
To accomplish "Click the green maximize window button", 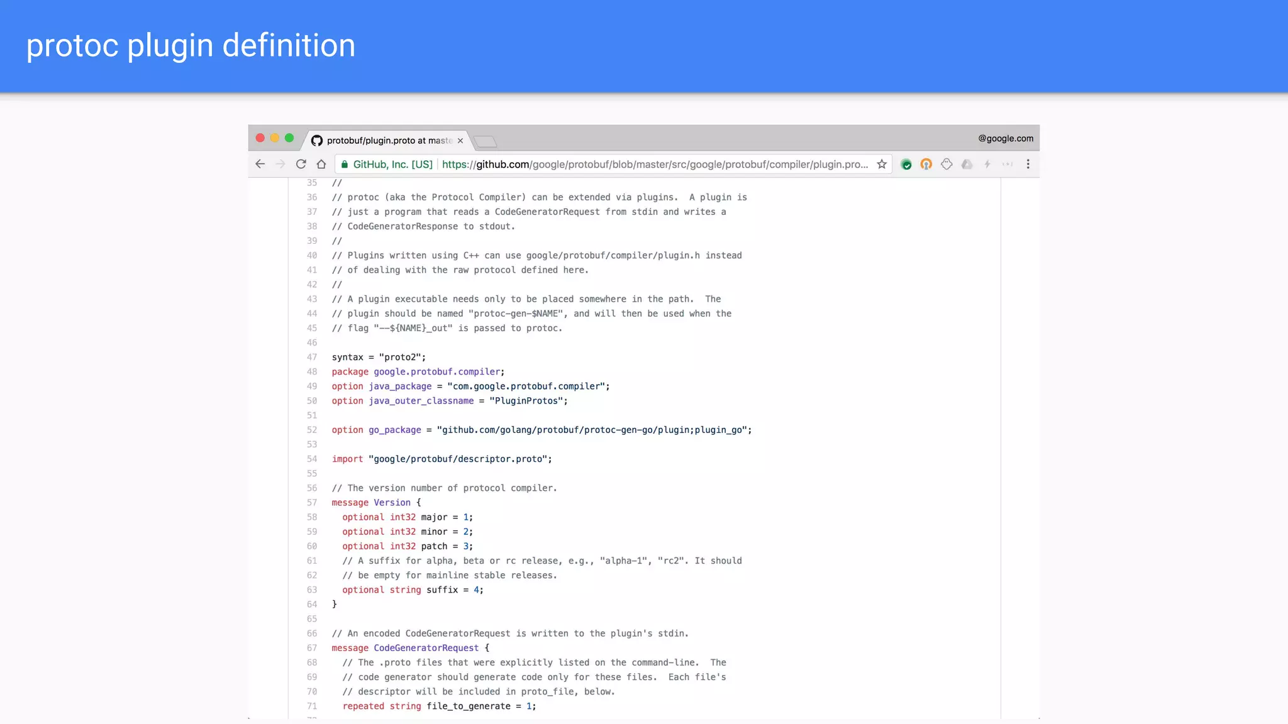I will [289, 138].
